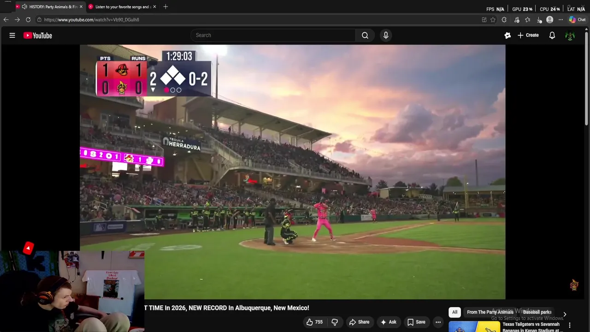
Task: Share the video
Action: 359,322
